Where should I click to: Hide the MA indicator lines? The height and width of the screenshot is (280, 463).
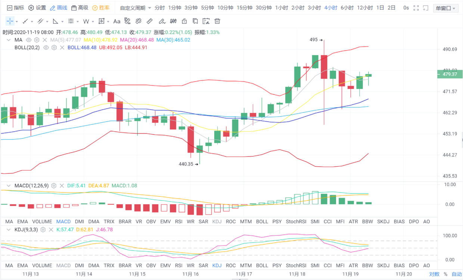28,40
